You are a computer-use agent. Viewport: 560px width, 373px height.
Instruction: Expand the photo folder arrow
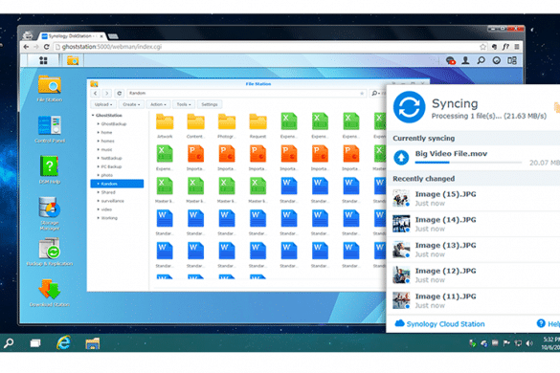[99, 175]
